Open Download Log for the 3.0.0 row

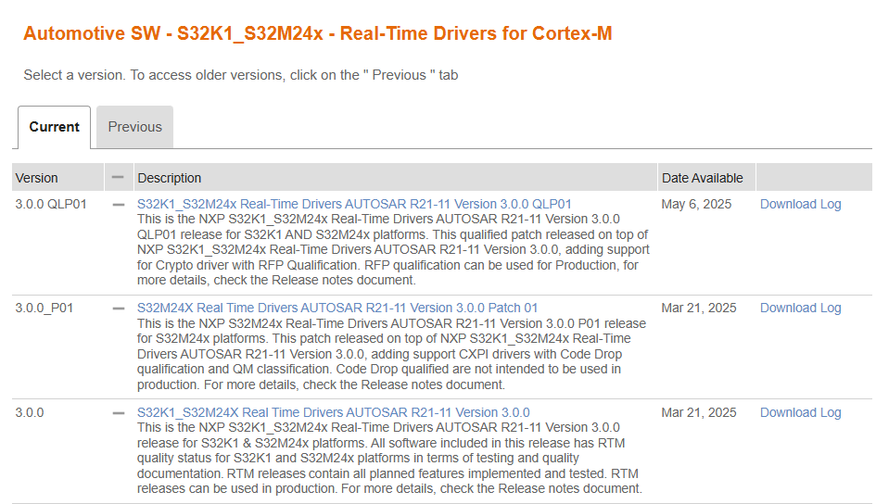801,412
